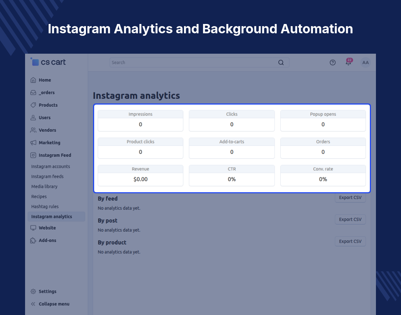Image resolution: width=401 pixels, height=315 pixels.
Task: Open the AA user avatar menu
Action: pyautogui.click(x=366, y=63)
